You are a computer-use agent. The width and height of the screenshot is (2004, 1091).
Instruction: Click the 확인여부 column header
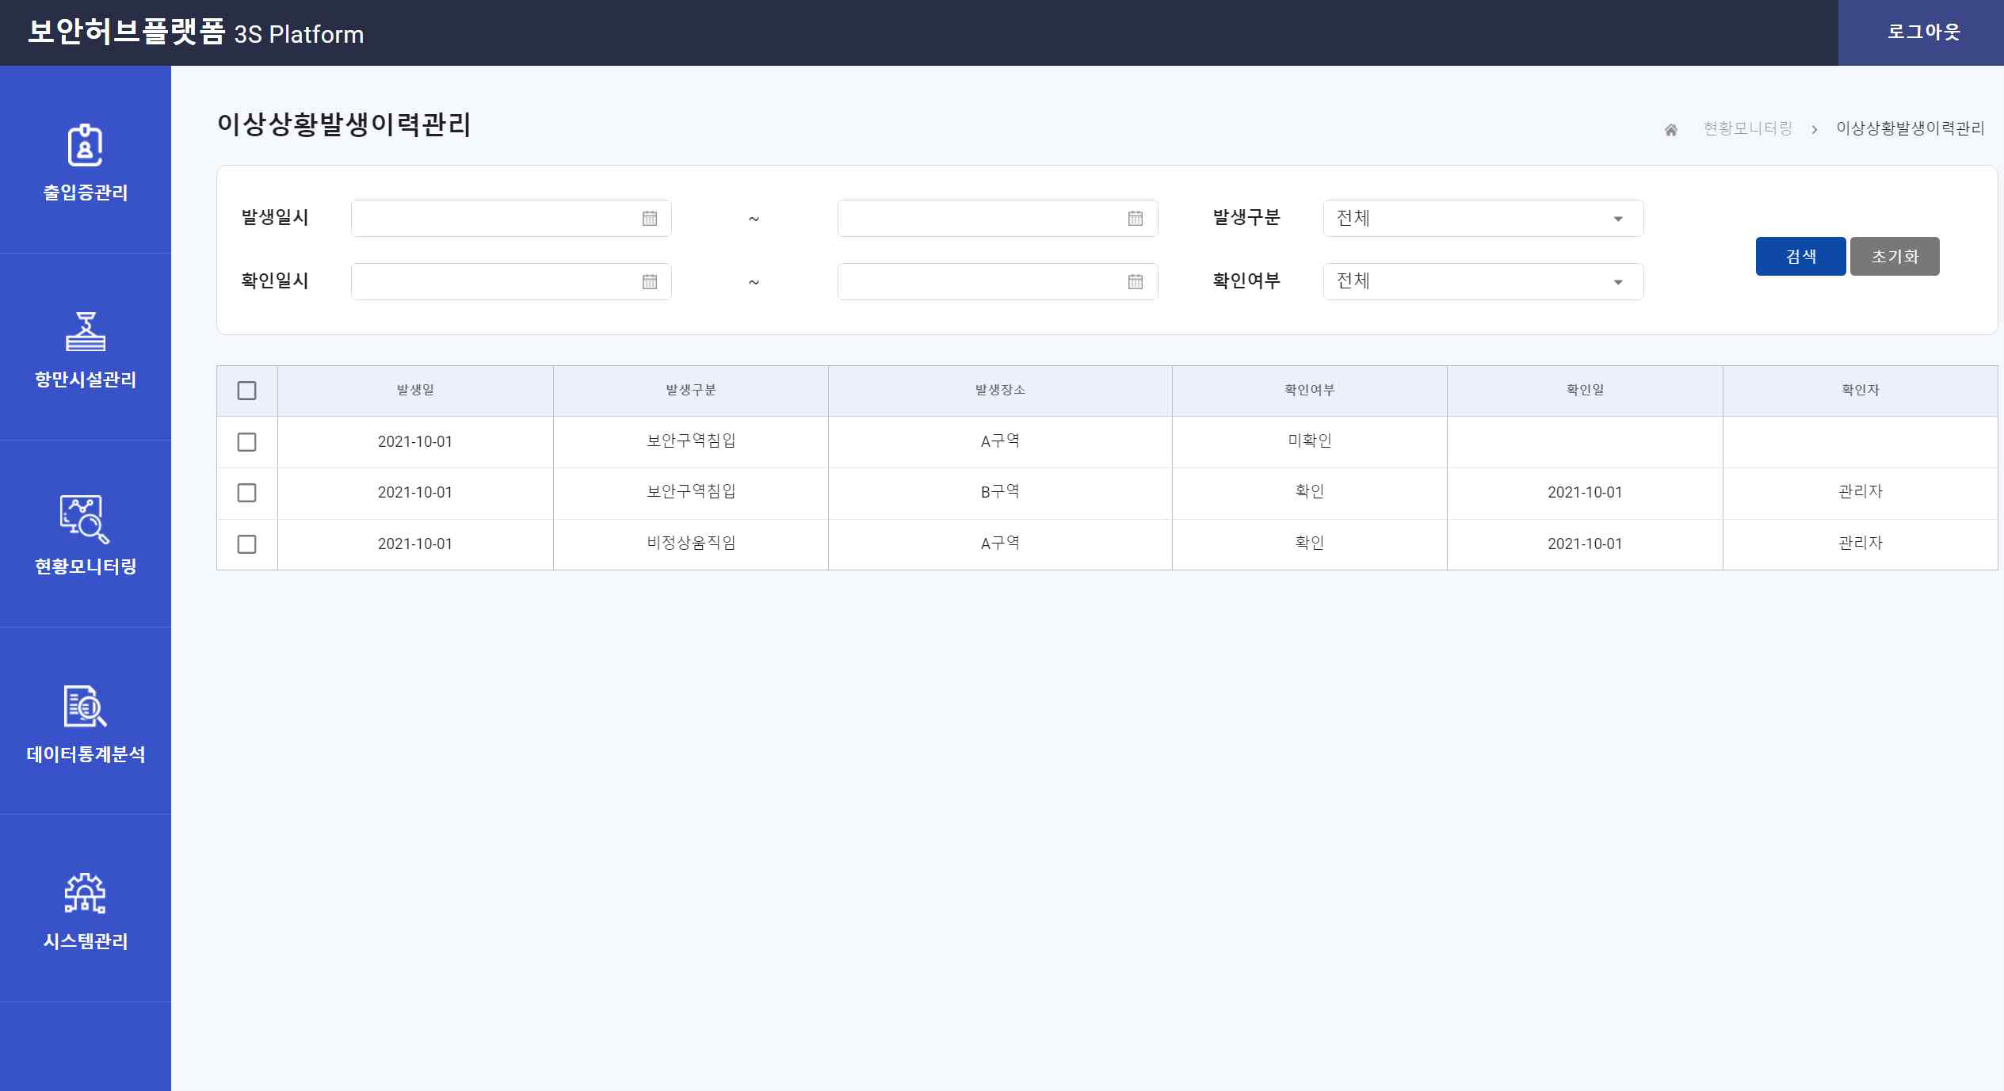point(1310,390)
